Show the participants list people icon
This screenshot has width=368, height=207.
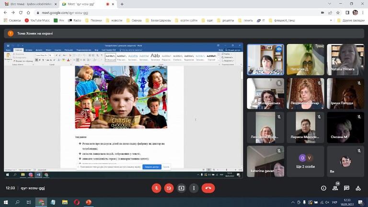click(335, 188)
